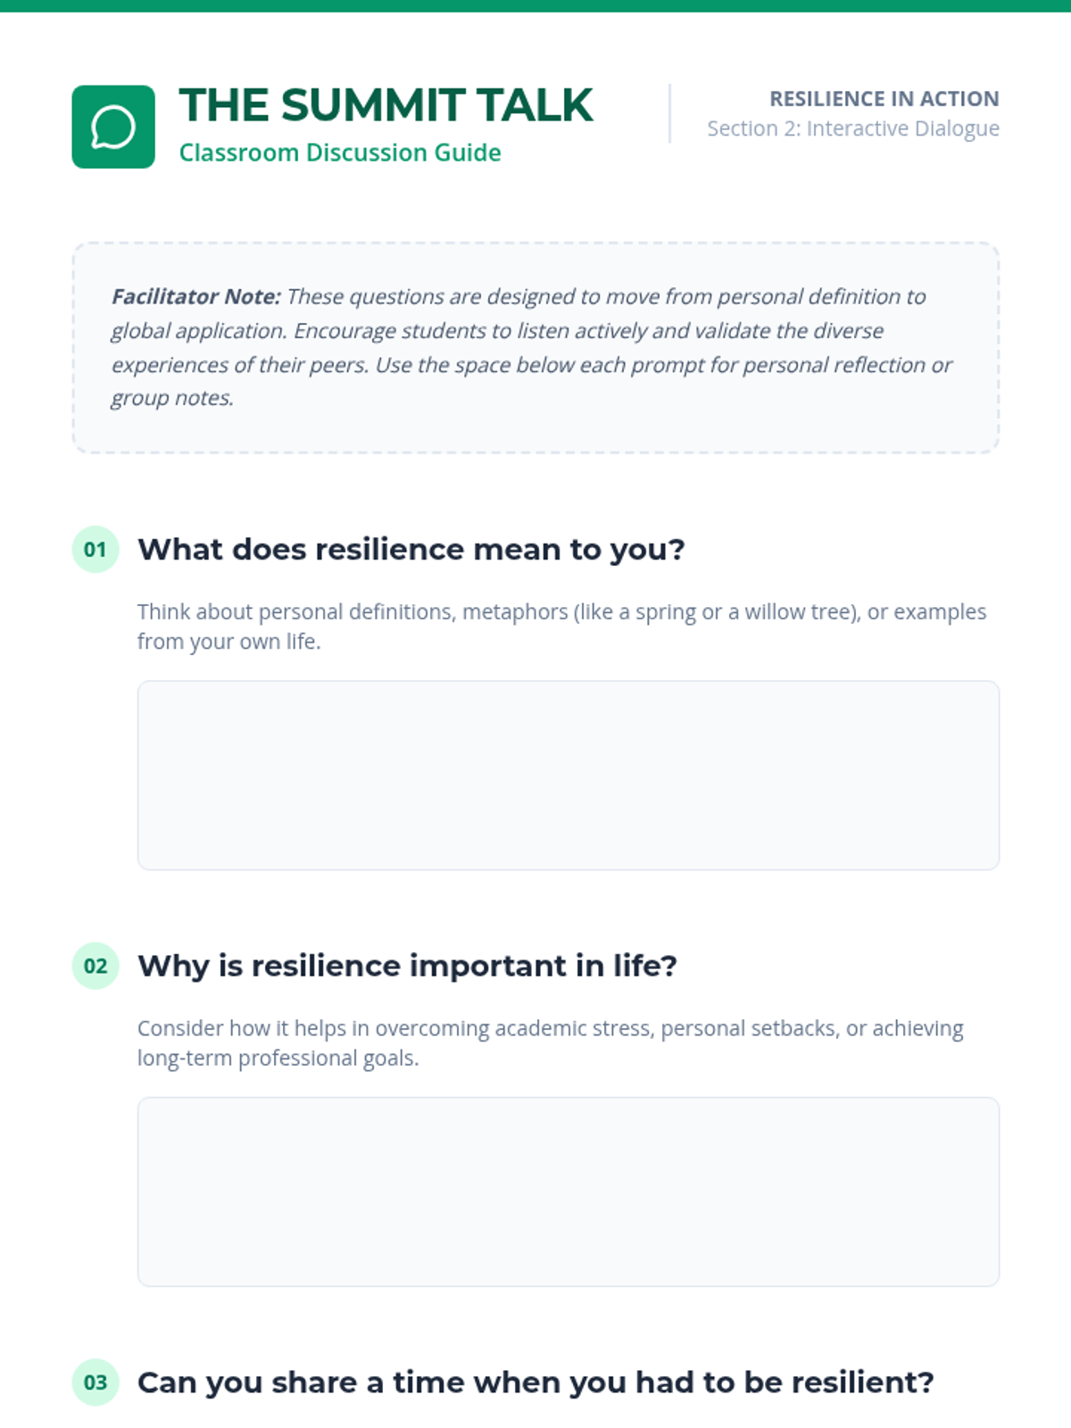The width and height of the screenshot is (1071, 1428).
Task: Click the green chat bubble logo icon
Action: click(113, 127)
